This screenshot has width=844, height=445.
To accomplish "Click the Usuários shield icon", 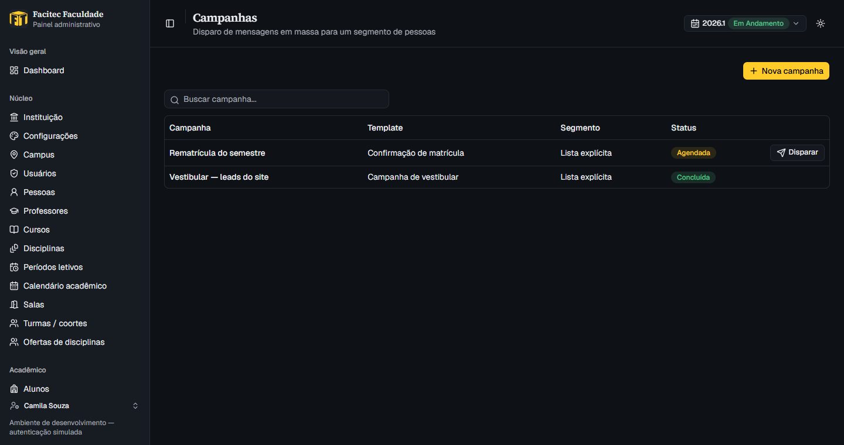I will pyautogui.click(x=14, y=173).
